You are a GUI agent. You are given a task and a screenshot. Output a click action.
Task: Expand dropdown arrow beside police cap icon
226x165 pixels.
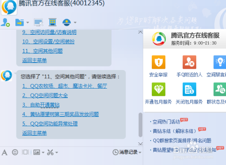pyautogui.click(x=75, y=23)
